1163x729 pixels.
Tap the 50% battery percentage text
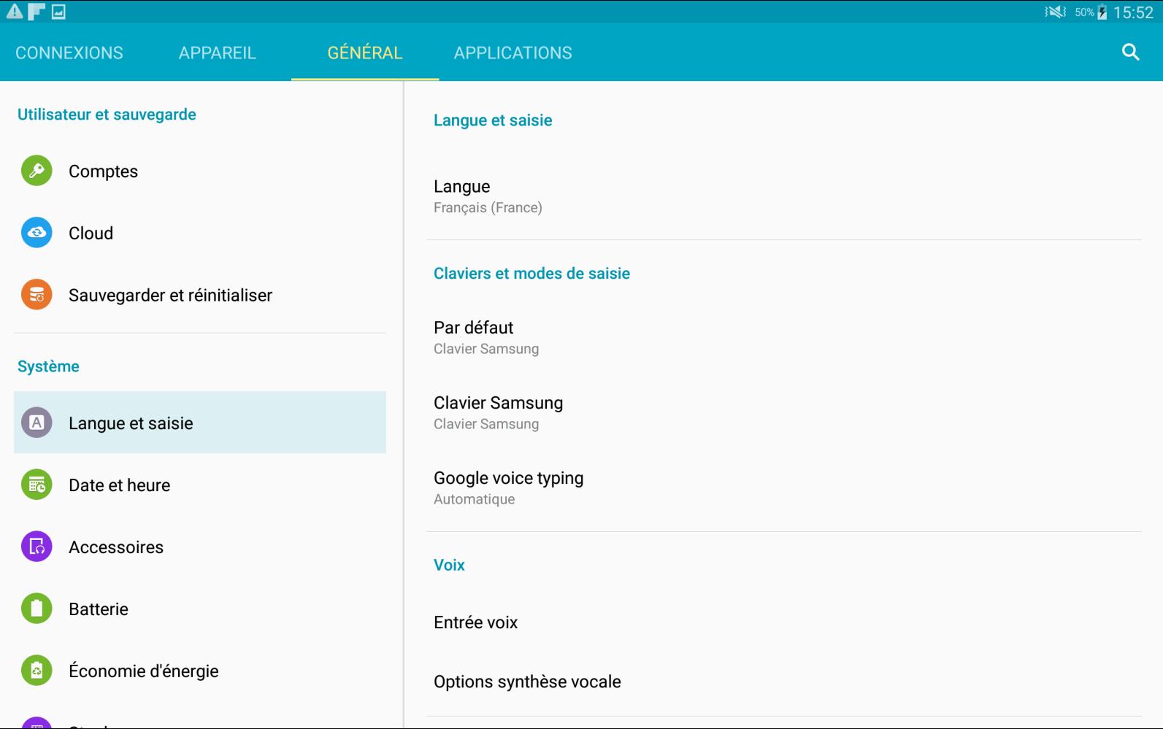point(1084,12)
